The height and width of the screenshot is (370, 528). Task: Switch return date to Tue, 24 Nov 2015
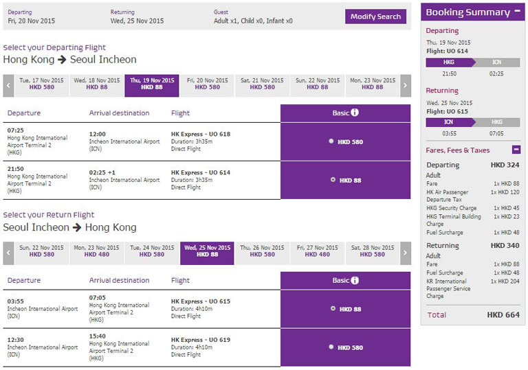tap(152, 251)
